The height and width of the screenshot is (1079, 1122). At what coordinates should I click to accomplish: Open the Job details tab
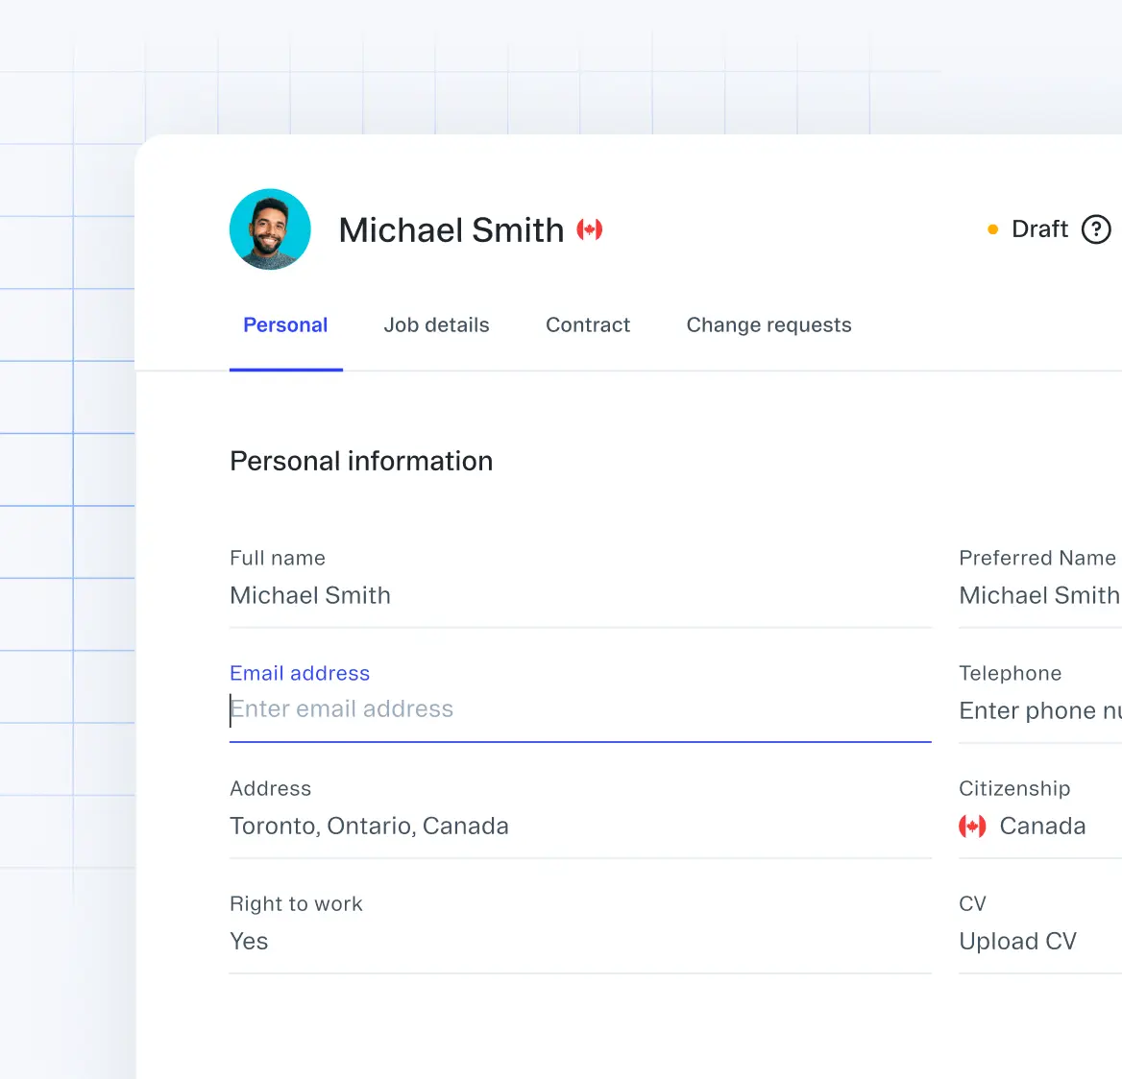436,325
